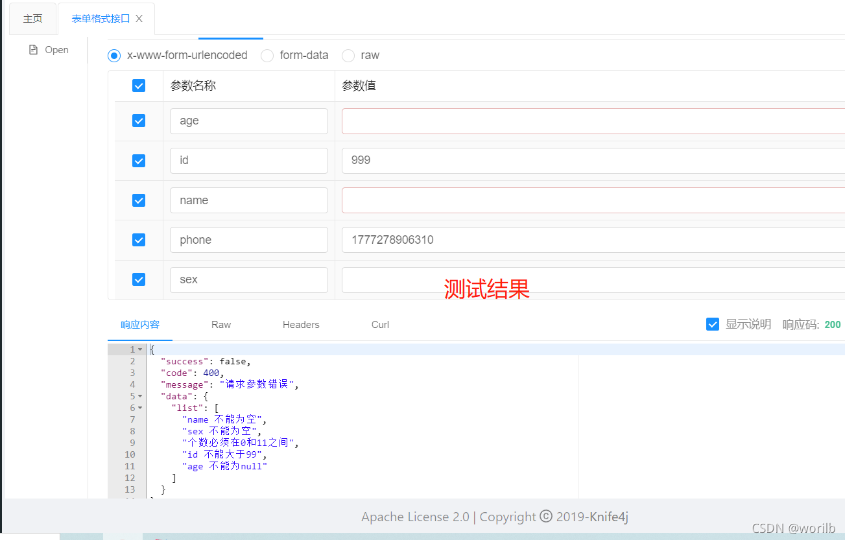The width and height of the screenshot is (845, 540).
Task: Uncheck the id parameter checkbox
Action: (x=139, y=161)
